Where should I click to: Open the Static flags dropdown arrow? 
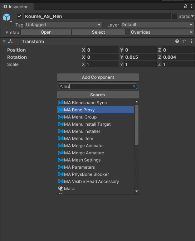click(x=192, y=16)
